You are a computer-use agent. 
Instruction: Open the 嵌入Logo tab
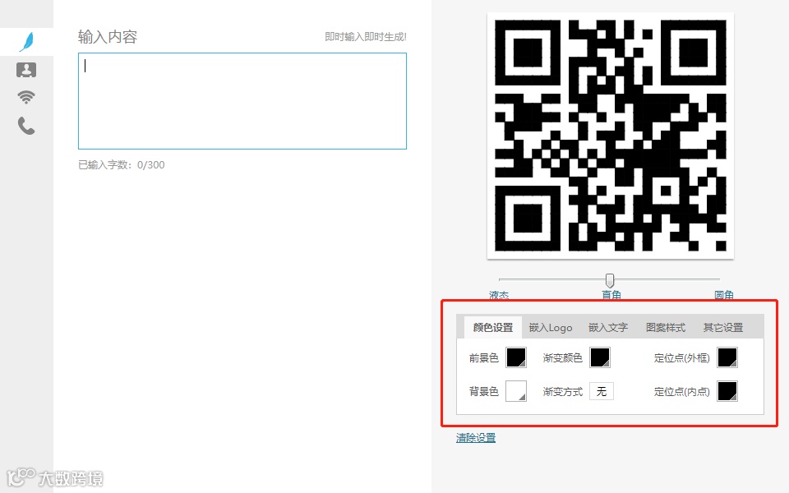pos(551,328)
